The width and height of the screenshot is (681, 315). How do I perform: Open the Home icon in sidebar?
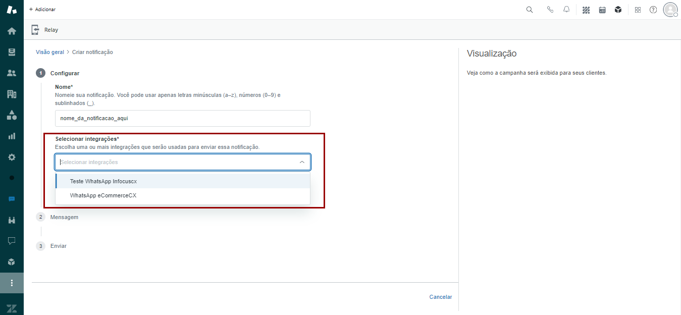[x=12, y=31]
